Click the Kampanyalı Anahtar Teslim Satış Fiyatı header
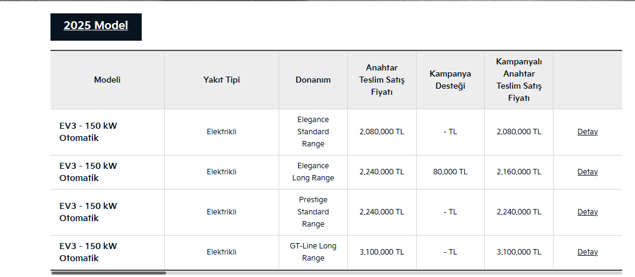 click(519, 80)
